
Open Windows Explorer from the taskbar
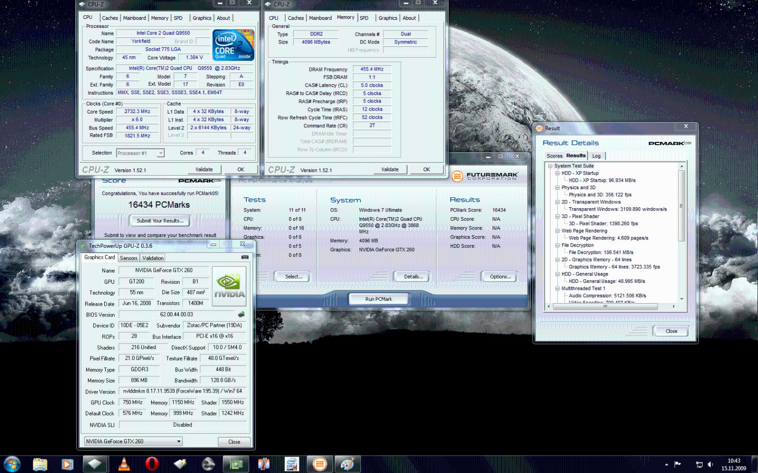(x=40, y=464)
